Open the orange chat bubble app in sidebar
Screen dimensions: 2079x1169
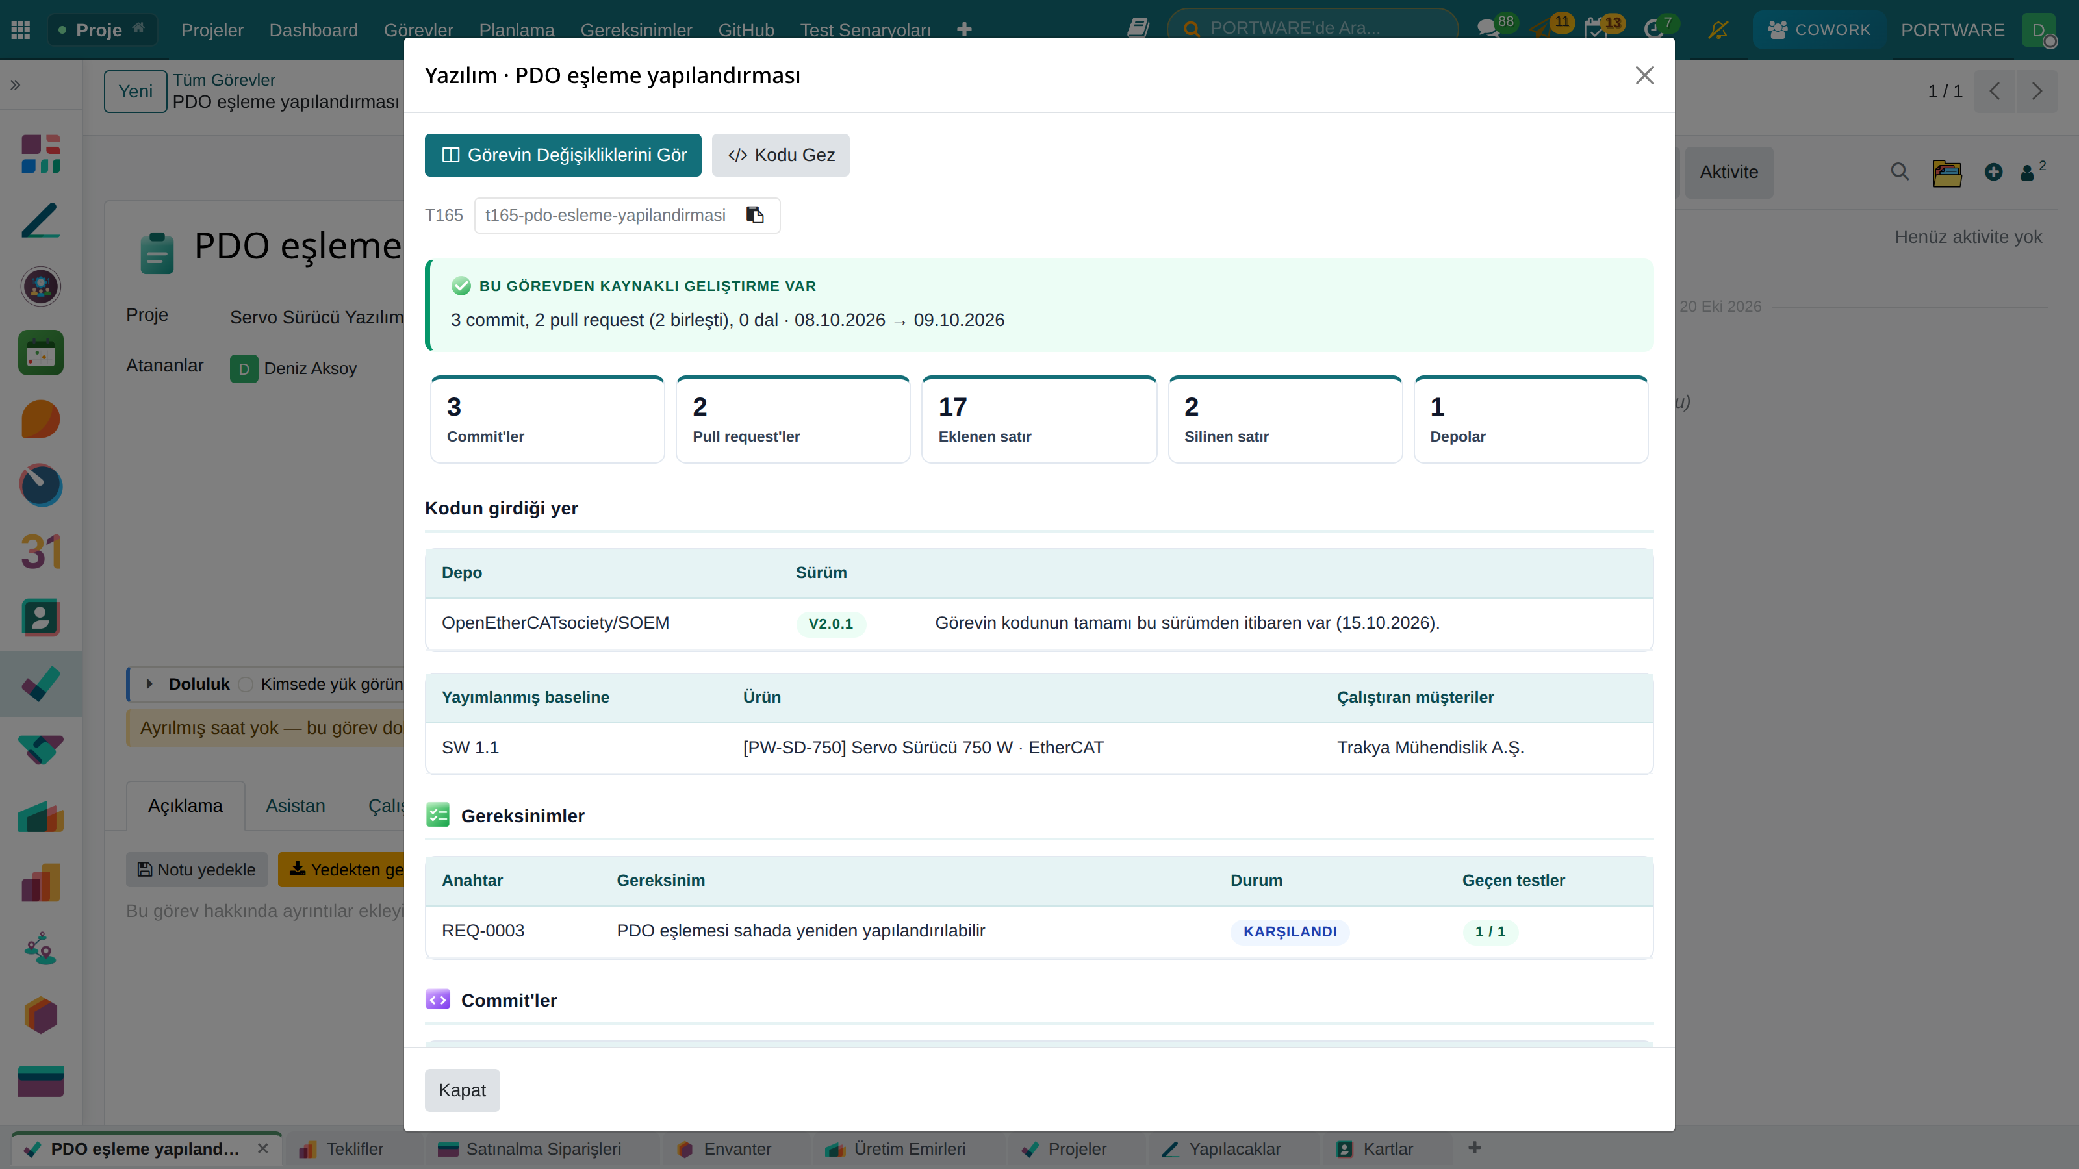40,420
